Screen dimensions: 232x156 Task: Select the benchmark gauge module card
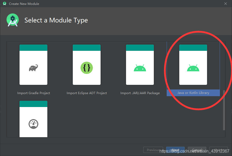point(33,119)
